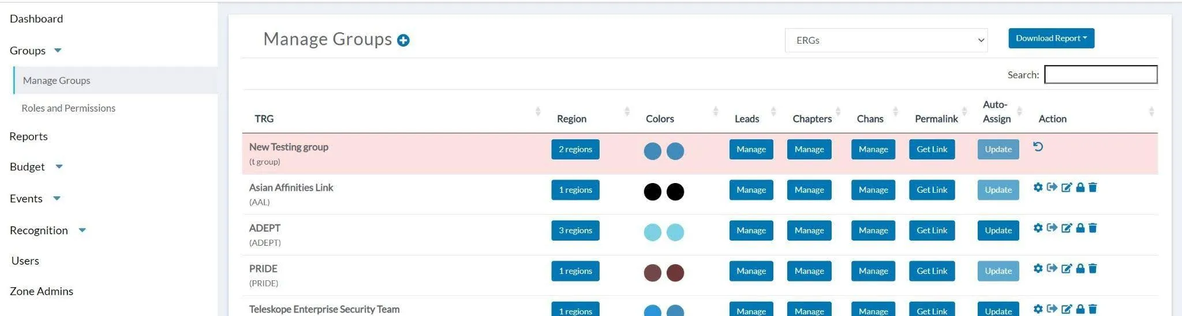This screenshot has width=1182, height=316.
Task: Sort by the Leads column arrows
Action: 773,111
